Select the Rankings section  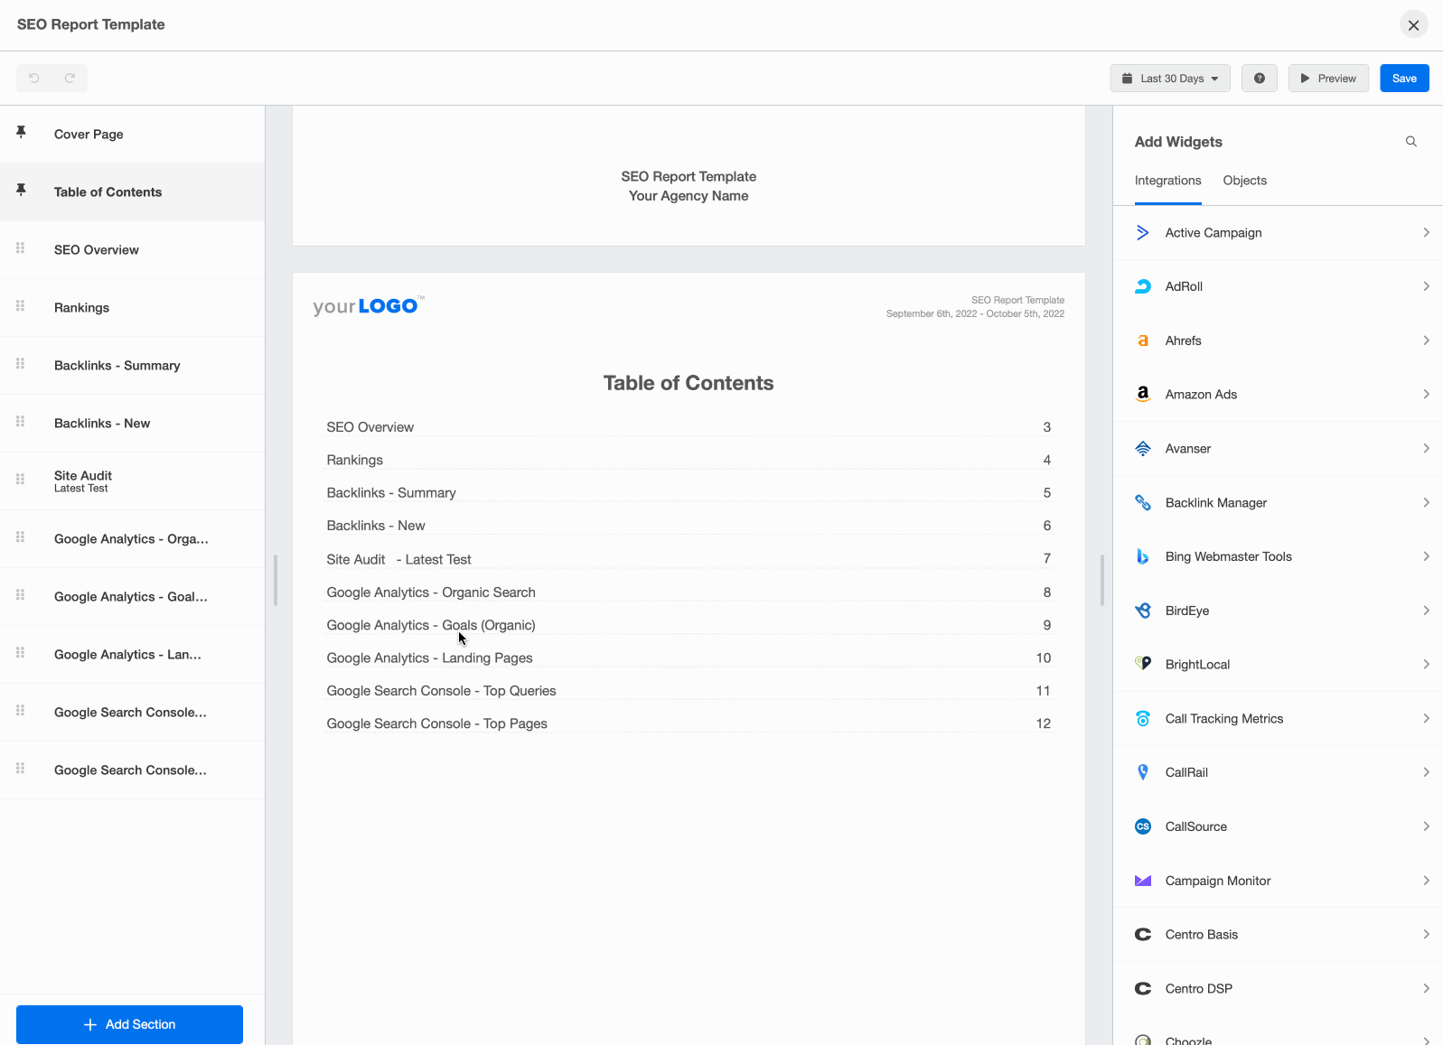[x=132, y=308]
